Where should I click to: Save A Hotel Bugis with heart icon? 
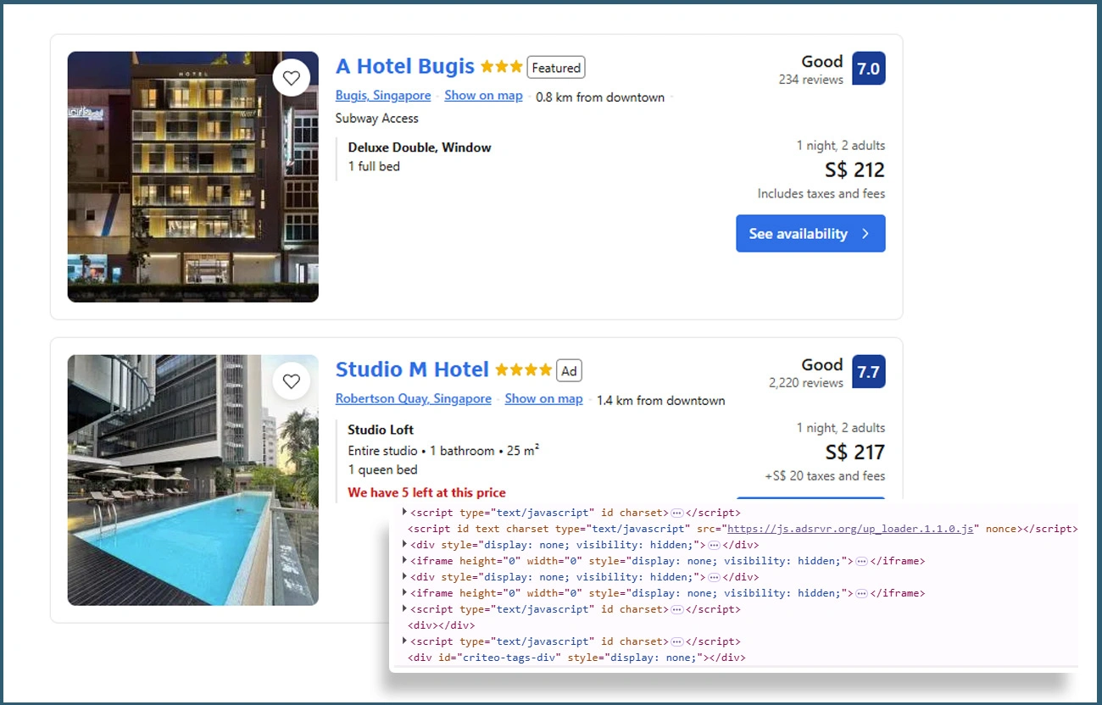click(292, 78)
